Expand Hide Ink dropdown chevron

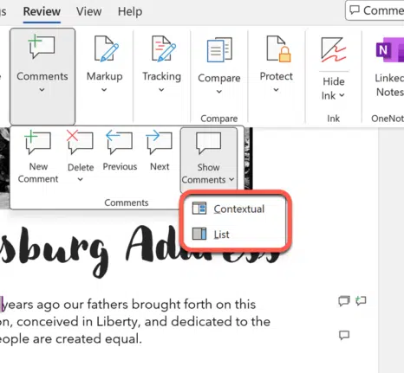coord(342,95)
